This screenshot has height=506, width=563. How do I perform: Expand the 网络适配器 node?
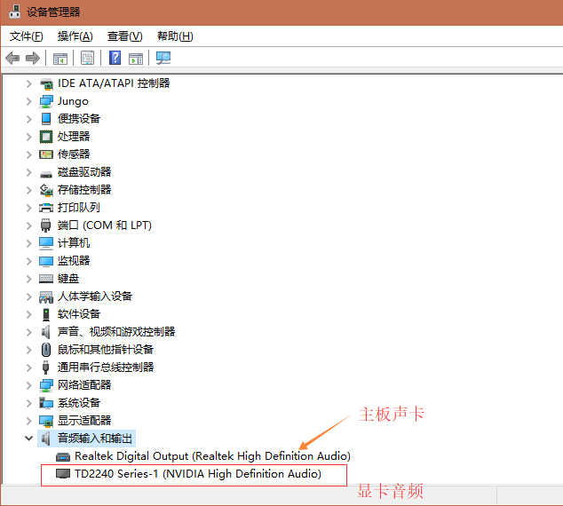coord(29,385)
